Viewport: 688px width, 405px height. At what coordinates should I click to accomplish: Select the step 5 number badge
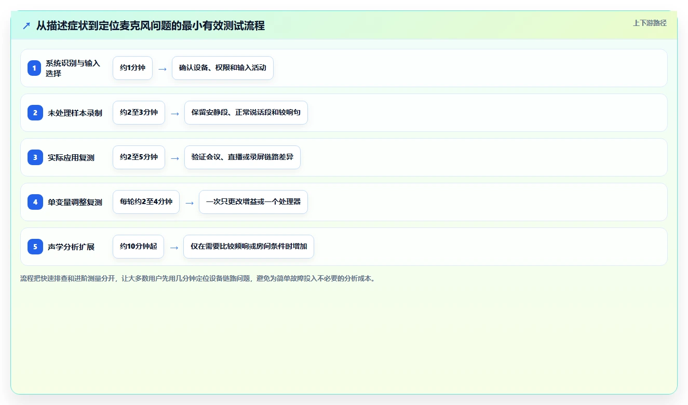pyautogui.click(x=34, y=247)
